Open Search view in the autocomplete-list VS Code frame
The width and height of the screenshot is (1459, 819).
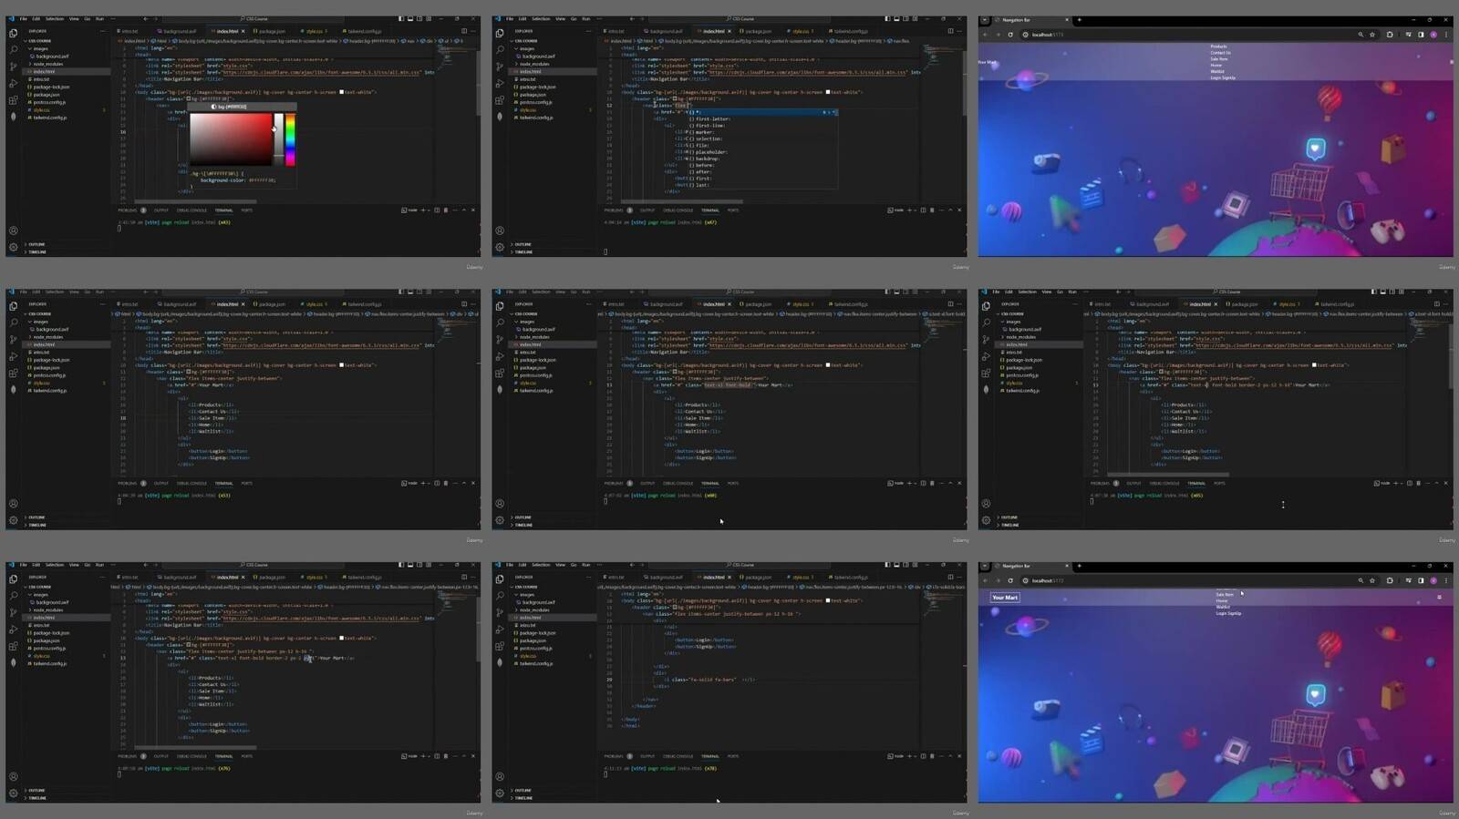click(x=500, y=49)
